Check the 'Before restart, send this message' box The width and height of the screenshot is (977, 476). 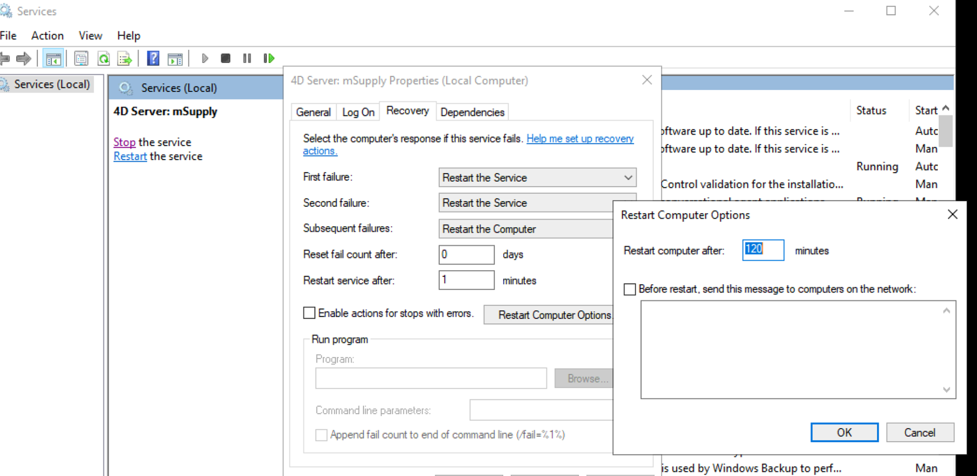(630, 289)
